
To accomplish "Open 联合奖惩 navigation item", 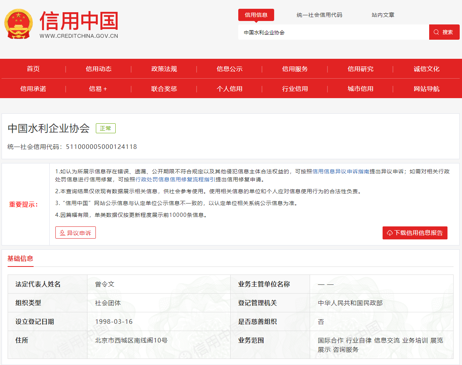I will click(164, 89).
